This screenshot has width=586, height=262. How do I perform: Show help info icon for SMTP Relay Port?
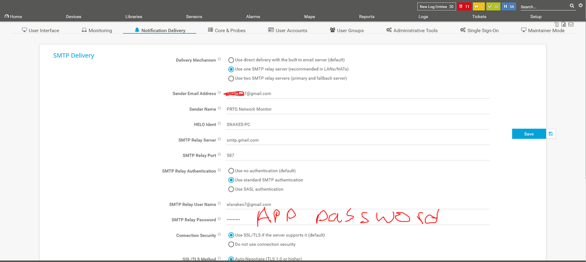[x=220, y=155]
